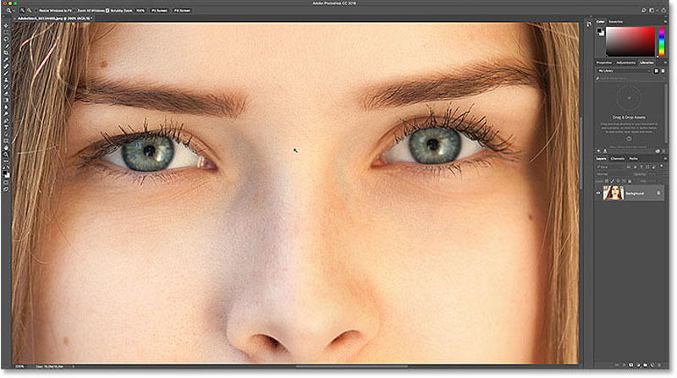Select the Hand tool in the toolbar

point(6,146)
